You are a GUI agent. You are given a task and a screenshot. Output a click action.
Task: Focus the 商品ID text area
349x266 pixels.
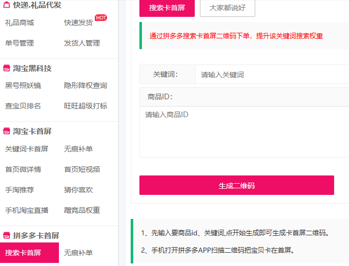click(244, 132)
